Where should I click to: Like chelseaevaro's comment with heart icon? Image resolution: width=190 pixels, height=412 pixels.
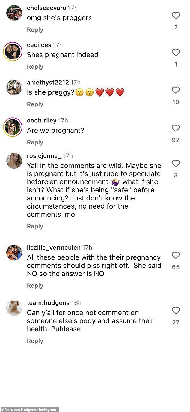click(176, 16)
